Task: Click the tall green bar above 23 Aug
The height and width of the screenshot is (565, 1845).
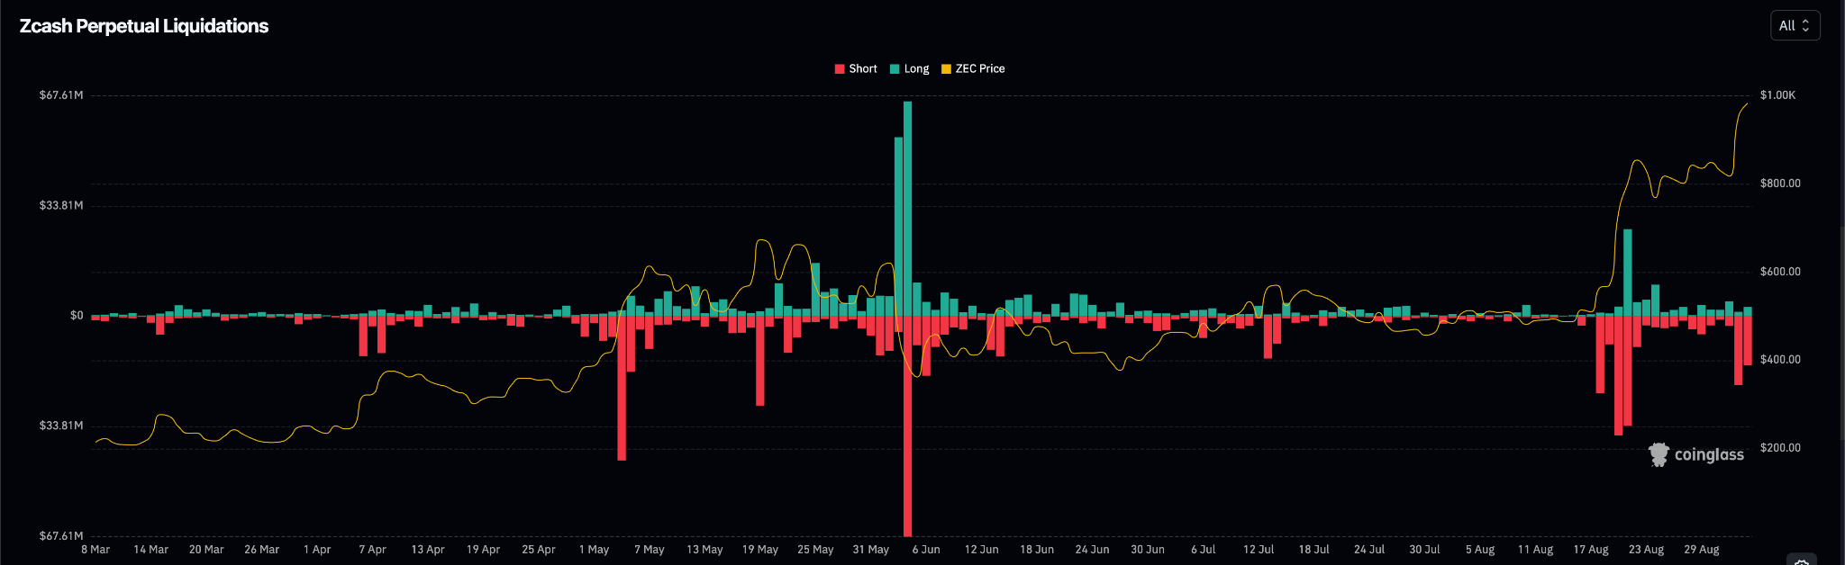Action: tap(1628, 273)
